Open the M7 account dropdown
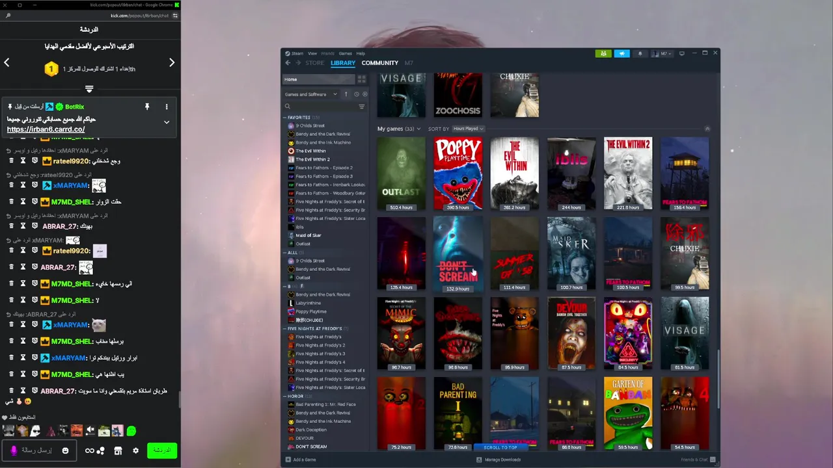833x468 pixels. point(662,53)
